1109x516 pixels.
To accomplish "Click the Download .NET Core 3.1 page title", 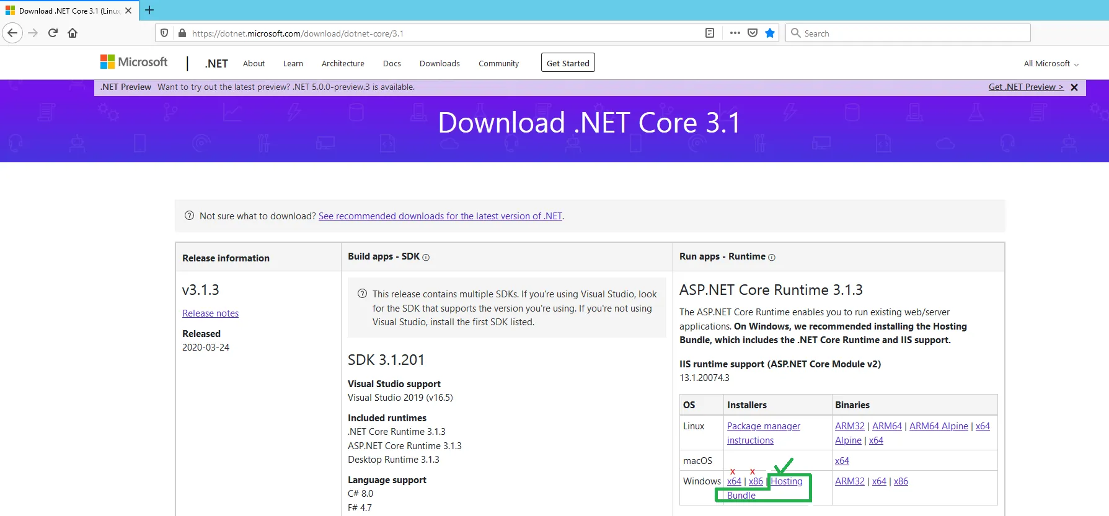I will pyautogui.click(x=590, y=123).
